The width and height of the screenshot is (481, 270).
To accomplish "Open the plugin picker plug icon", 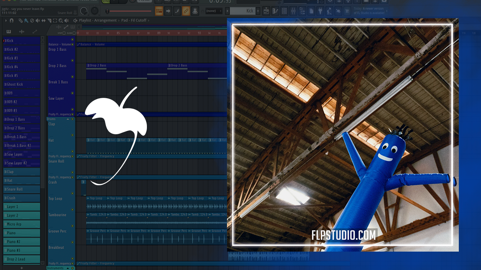I will click(x=321, y=11).
